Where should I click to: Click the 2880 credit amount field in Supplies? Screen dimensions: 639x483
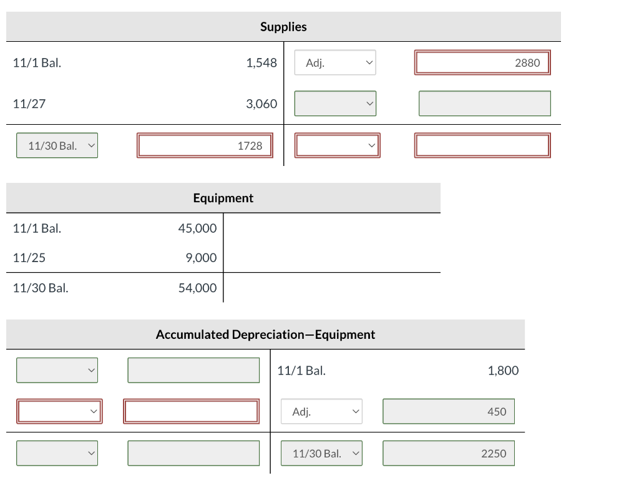click(x=482, y=62)
